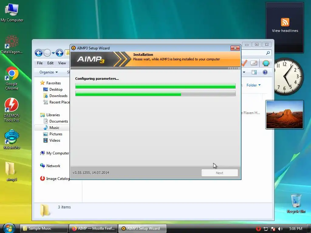Open Action Center flag tray icon
This screenshot has height=233, width=311.
coord(273,229)
